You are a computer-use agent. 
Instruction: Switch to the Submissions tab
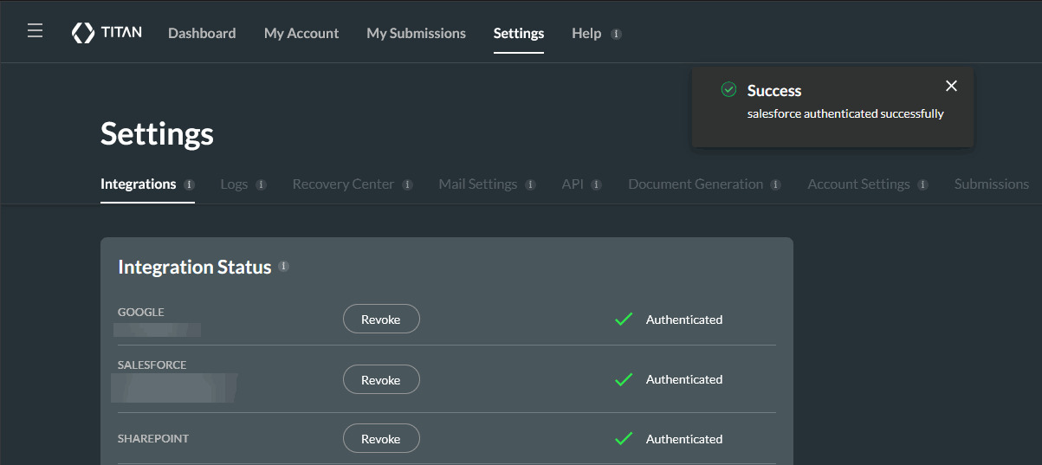[992, 184]
